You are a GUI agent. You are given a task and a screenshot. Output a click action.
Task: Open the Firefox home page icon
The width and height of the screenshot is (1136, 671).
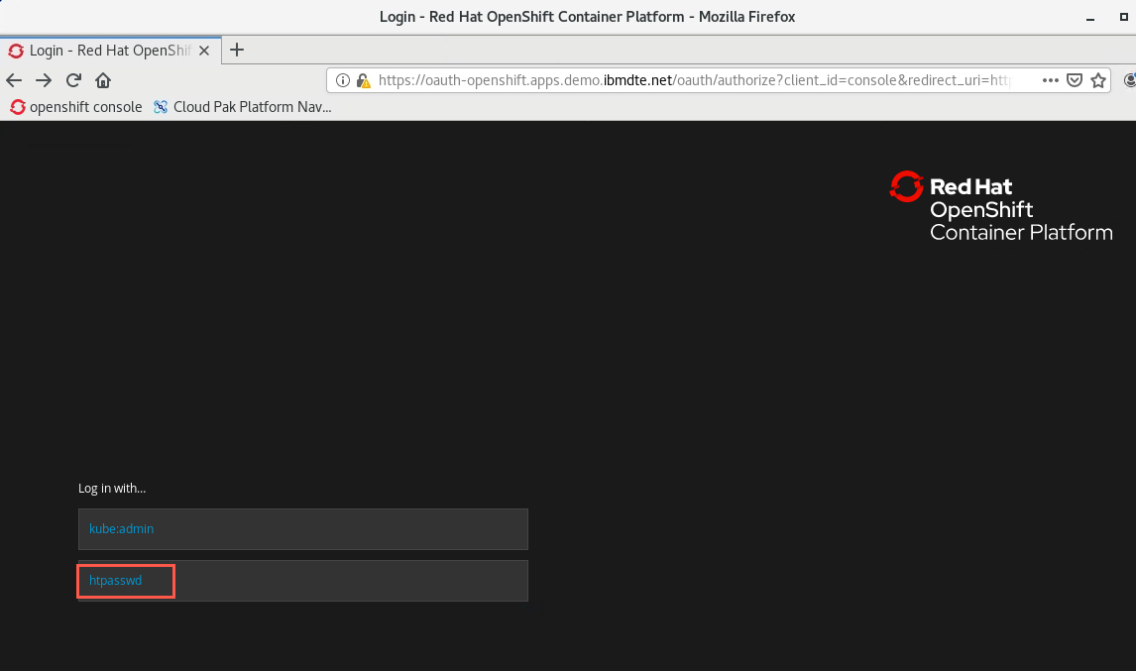coord(103,80)
